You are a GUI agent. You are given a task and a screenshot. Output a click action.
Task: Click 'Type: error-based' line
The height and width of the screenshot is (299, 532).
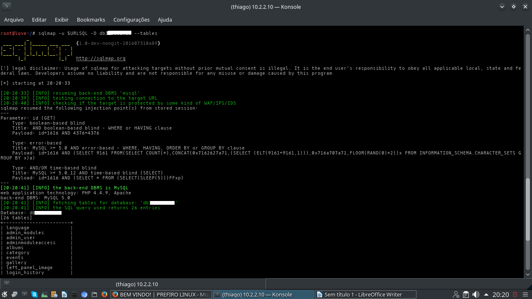point(37,143)
